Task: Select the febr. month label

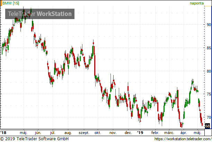Action: (155, 133)
